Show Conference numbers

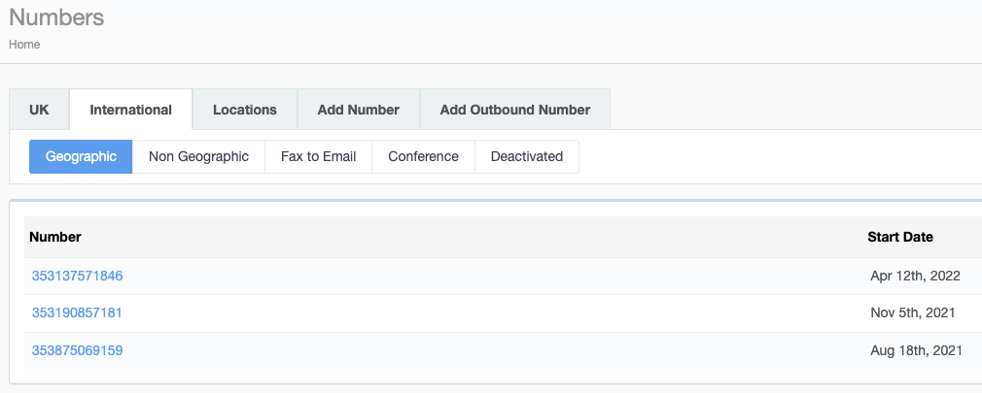(423, 156)
